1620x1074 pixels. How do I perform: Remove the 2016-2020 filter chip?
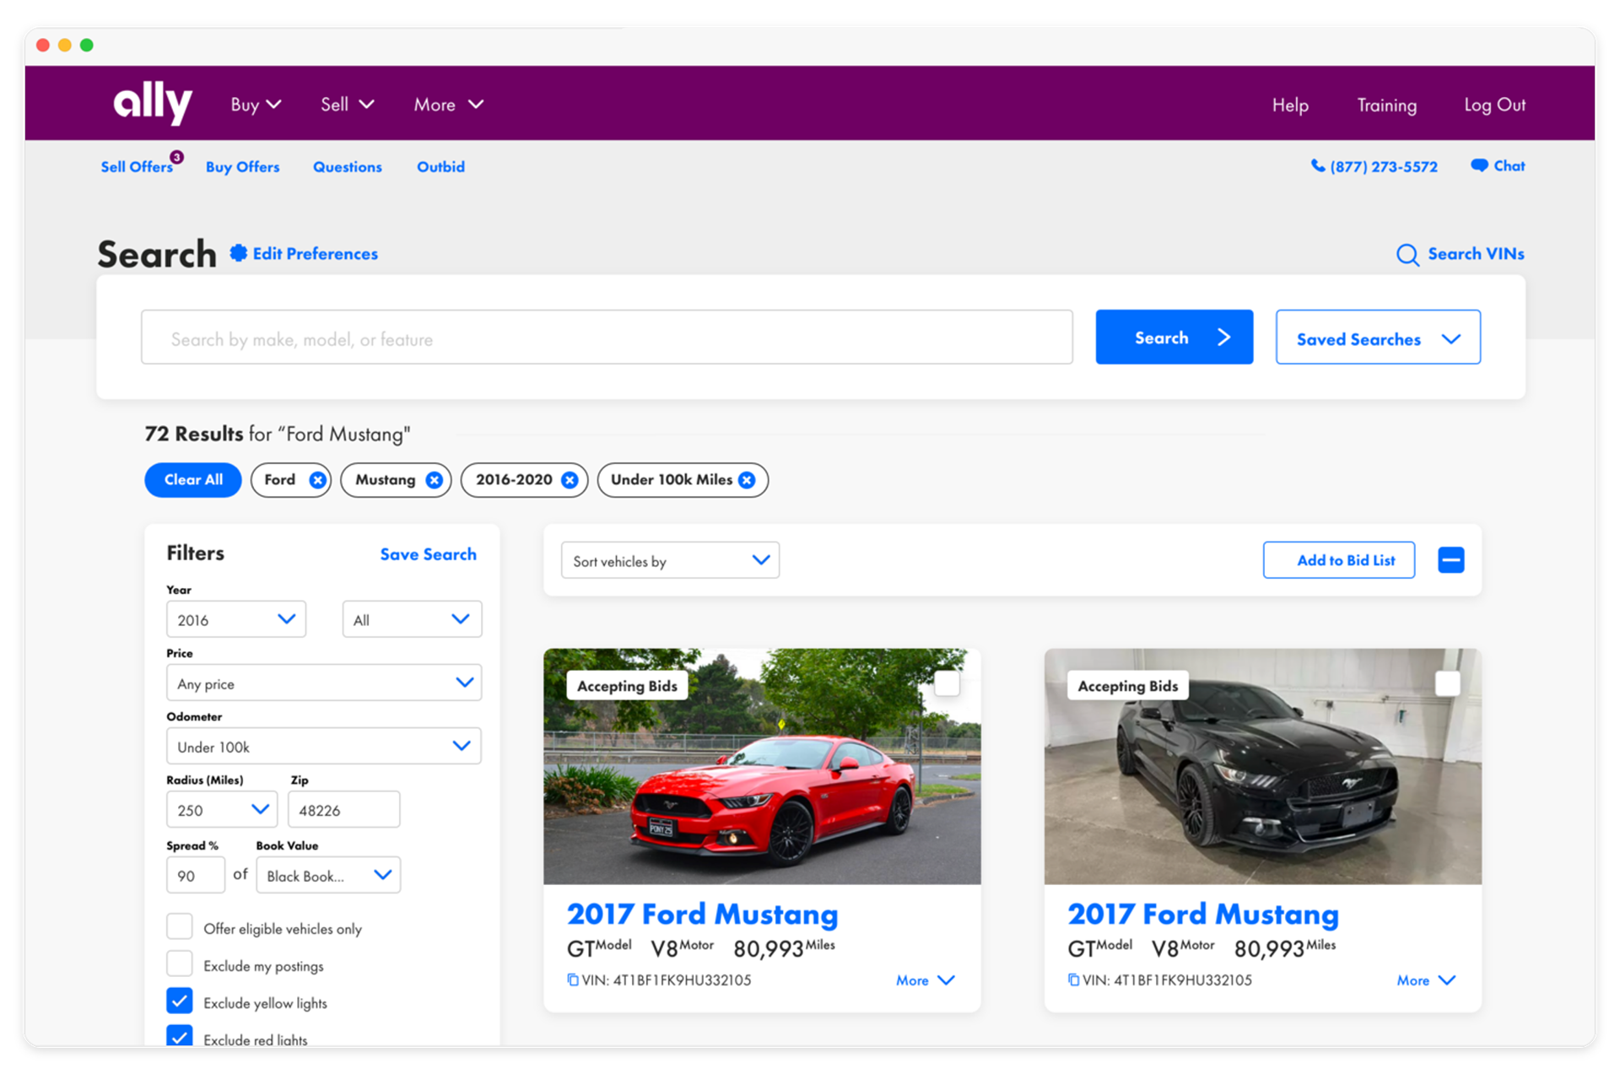pos(570,480)
